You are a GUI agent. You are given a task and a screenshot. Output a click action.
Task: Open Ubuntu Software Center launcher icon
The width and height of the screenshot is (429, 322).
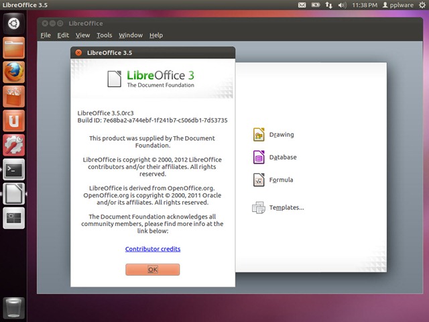point(13,97)
